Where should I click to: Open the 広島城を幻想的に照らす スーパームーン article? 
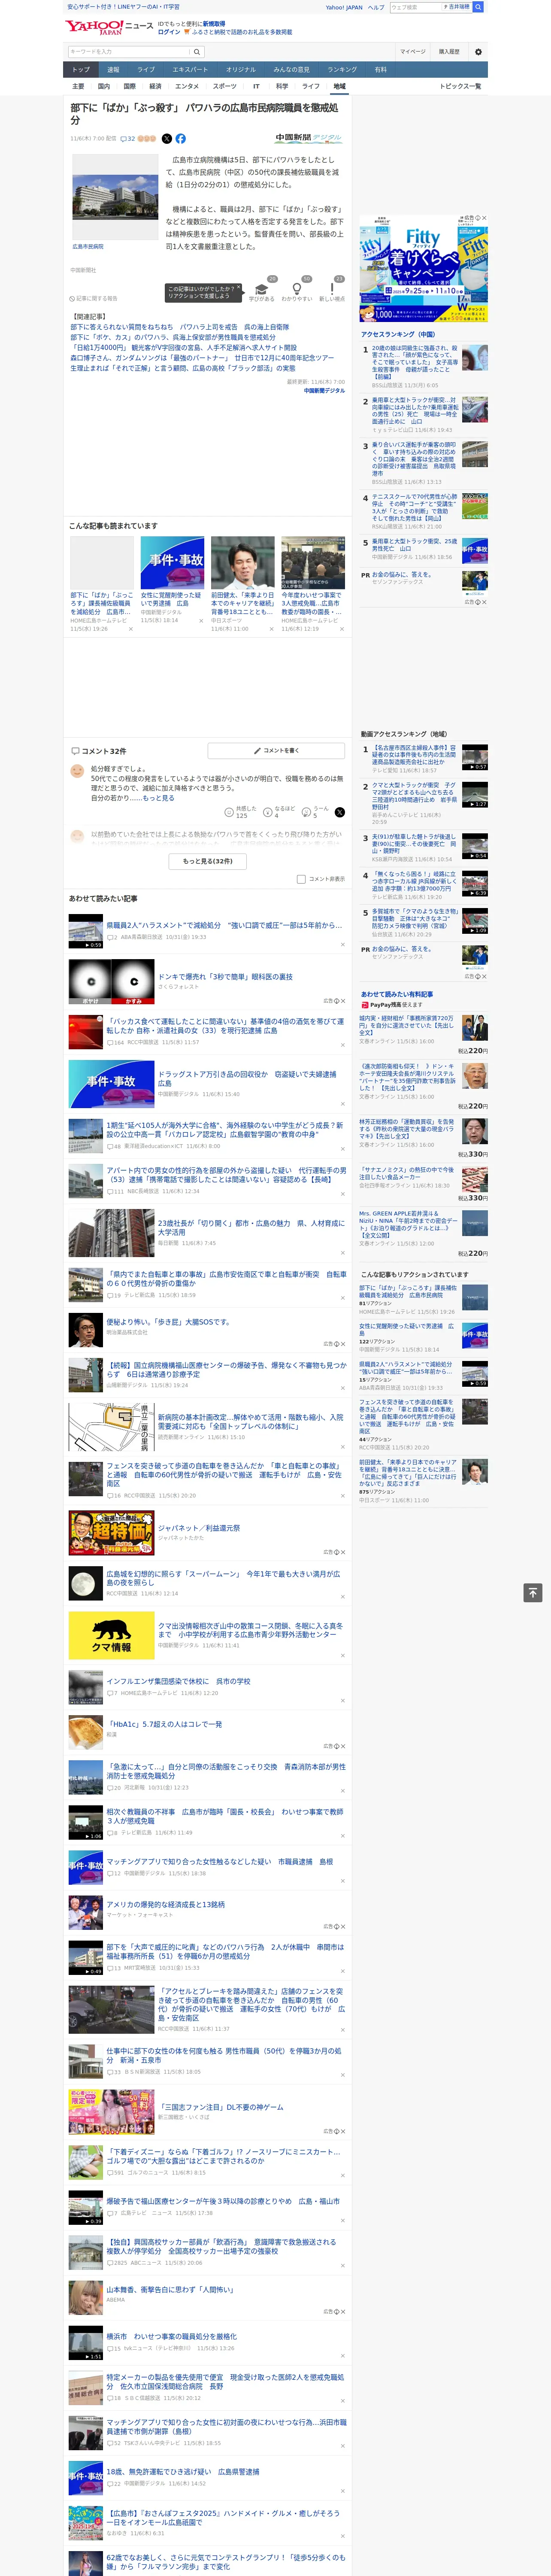[x=223, y=1578]
